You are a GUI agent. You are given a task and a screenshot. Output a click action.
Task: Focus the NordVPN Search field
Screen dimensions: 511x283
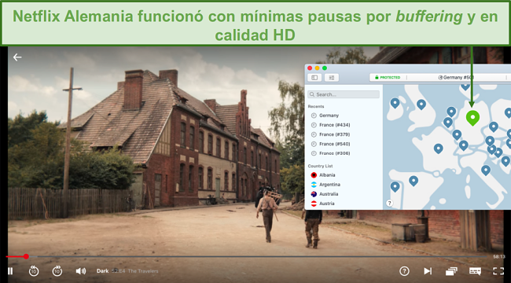(x=344, y=94)
